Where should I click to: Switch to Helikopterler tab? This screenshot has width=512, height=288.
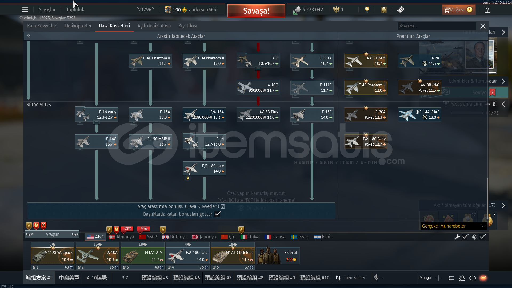pos(78,26)
